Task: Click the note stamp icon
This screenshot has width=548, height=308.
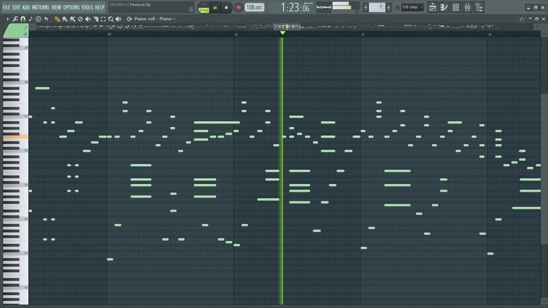Action: 30,19
